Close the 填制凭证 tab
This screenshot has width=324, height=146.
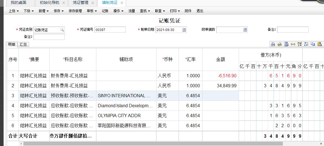(122, 3)
